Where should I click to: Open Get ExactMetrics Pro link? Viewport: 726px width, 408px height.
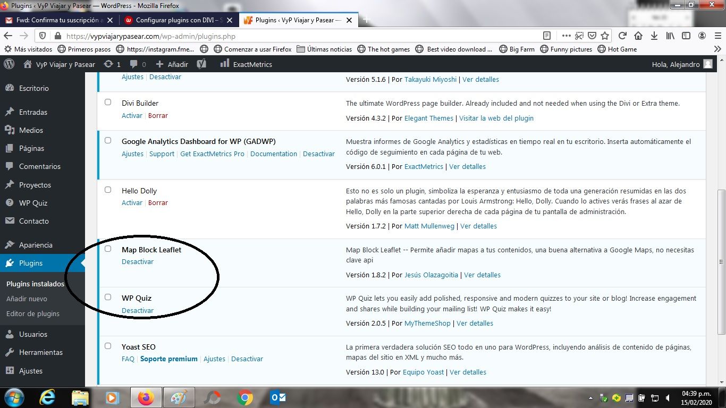pyautogui.click(x=213, y=154)
